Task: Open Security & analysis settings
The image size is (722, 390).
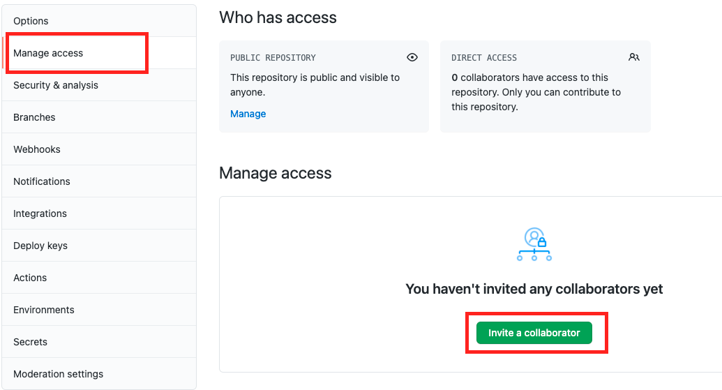Action: pyautogui.click(x=99, y=85)
